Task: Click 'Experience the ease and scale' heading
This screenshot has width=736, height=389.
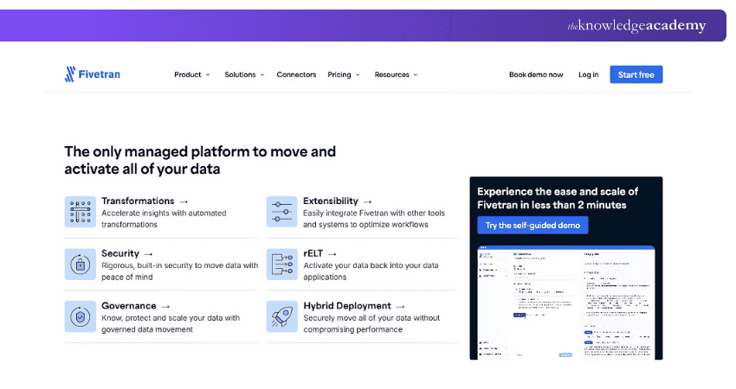Action: (x=558, y=198)
